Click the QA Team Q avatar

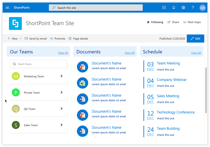tap(16, 109)
